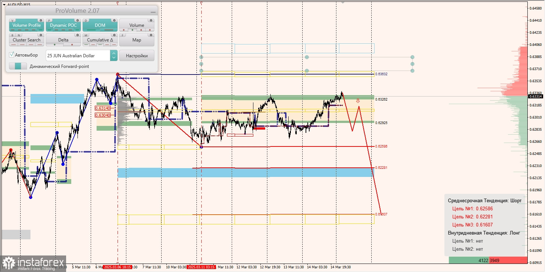Click the 5 Mar 11:30 time label
The width and height of the screenshot is (545, 272).
click(x=81, y=267)
